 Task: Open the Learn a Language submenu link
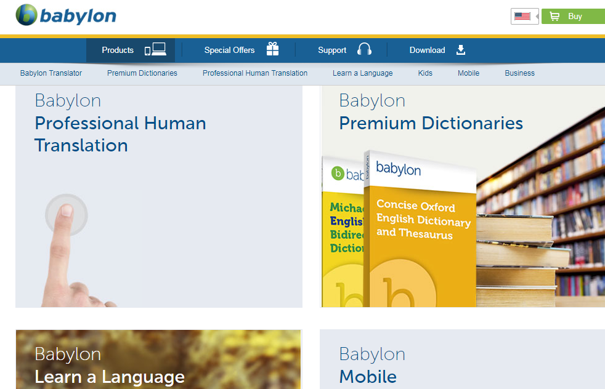point(363,73)
